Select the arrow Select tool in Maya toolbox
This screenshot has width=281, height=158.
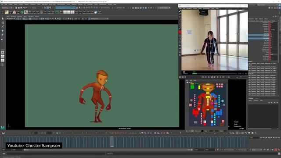coord(3,18)
